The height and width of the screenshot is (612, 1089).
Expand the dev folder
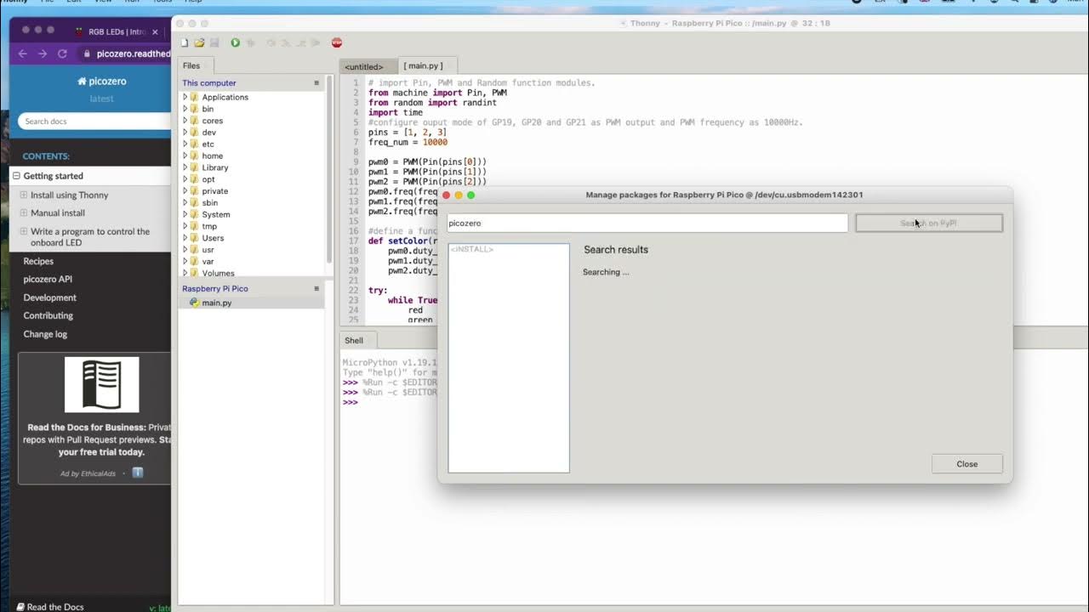coord(185,133)
